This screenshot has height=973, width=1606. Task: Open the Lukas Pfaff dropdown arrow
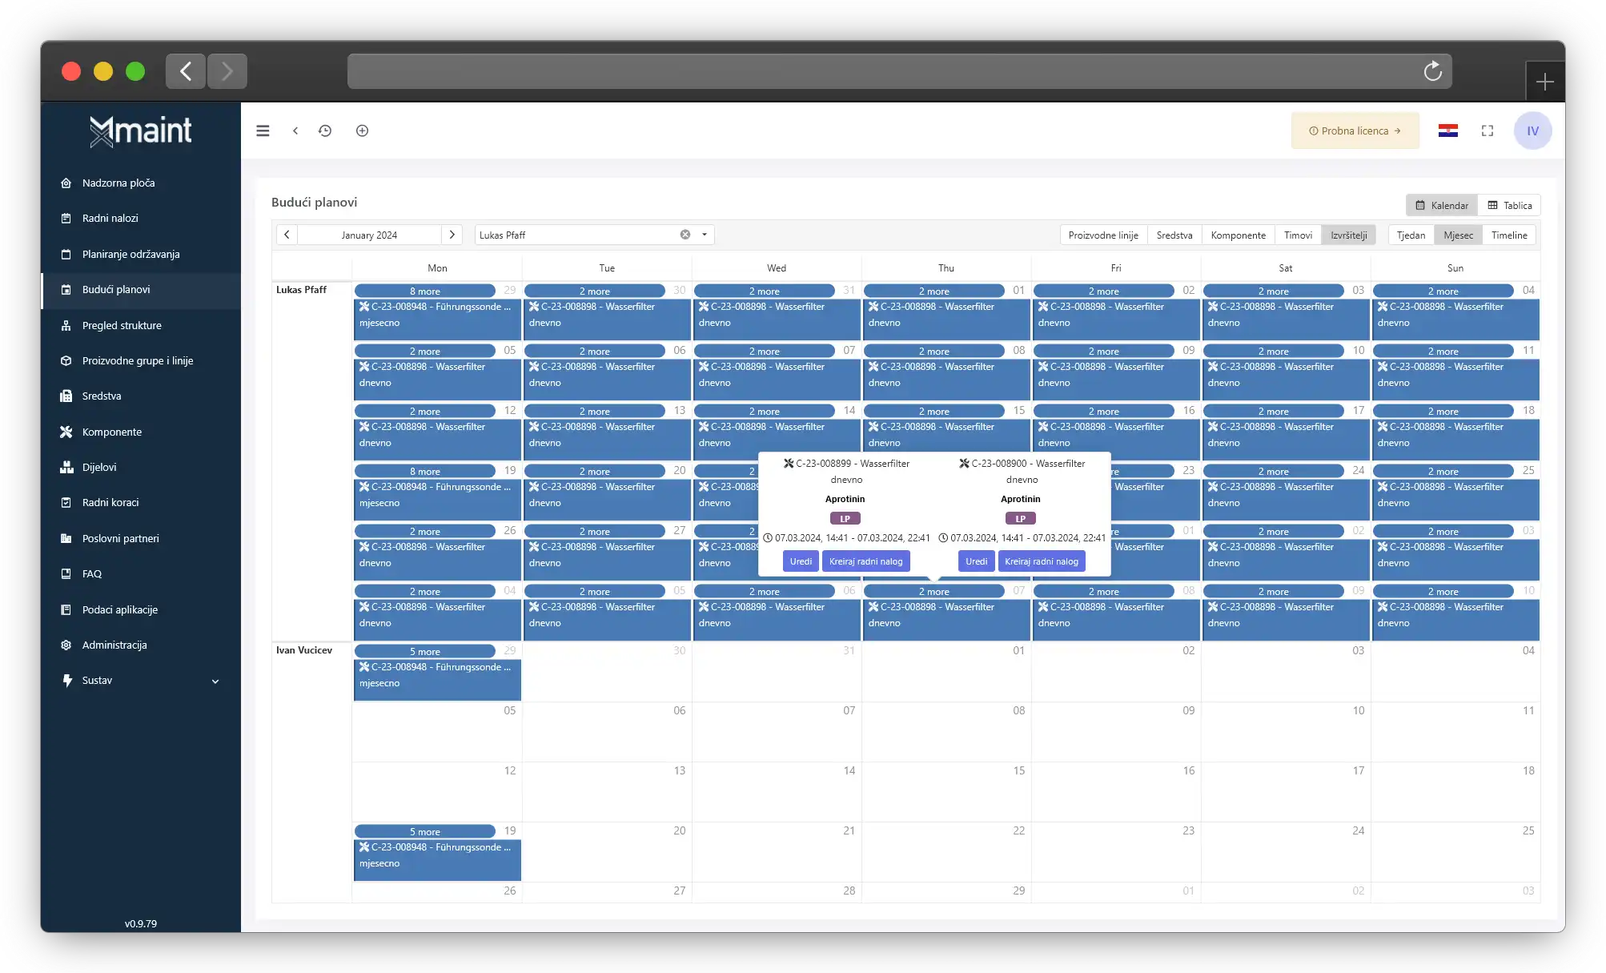[705, 235]
